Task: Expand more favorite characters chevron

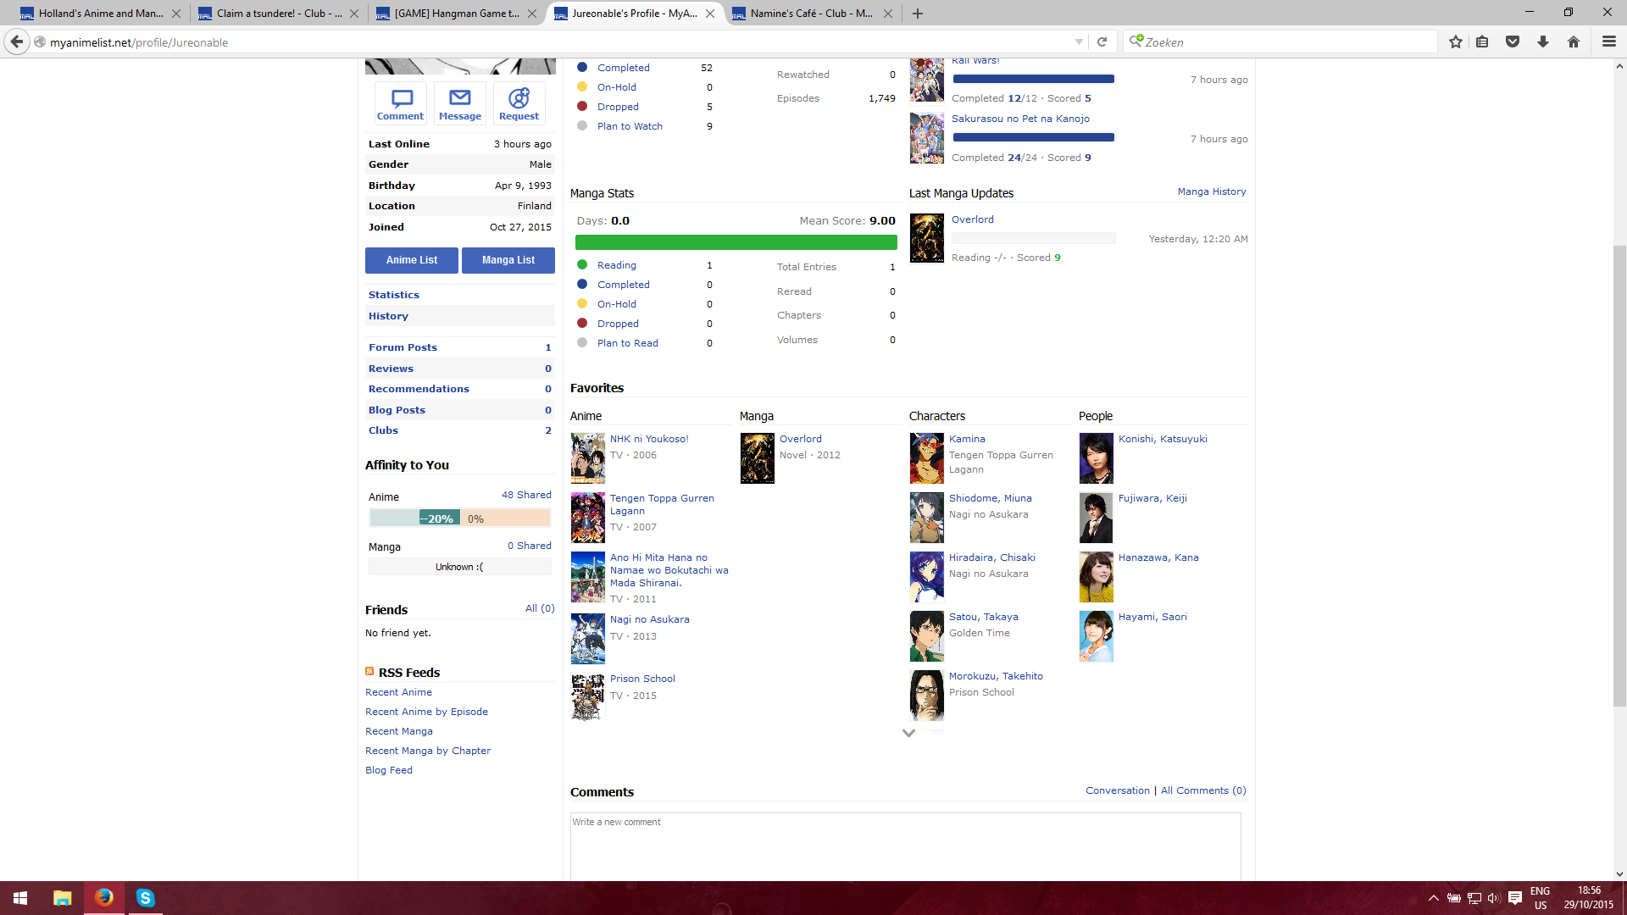Action: pos(908,733)
